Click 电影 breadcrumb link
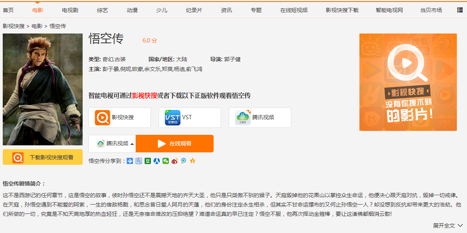Viewport: 467px width, 233px height. (37, 26)
